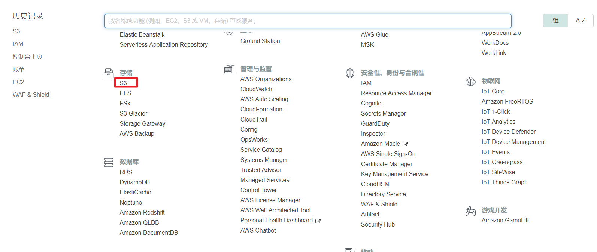The height and width of the screenshot is (252, 597).
Task: Click the Security shield category icon
Action: pyautogui.click(x=350, y=73)
